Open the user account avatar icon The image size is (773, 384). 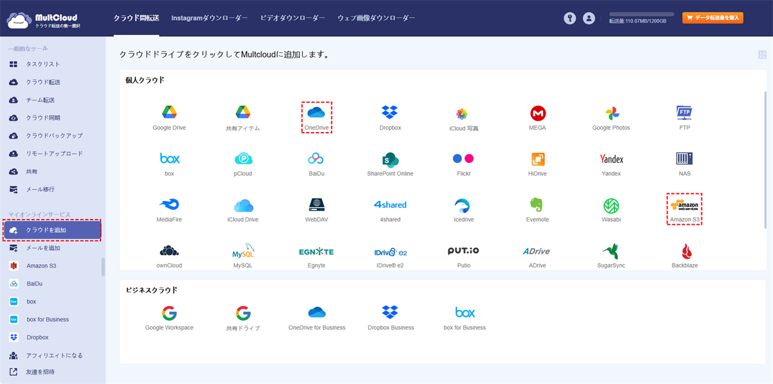pos(589,18)
